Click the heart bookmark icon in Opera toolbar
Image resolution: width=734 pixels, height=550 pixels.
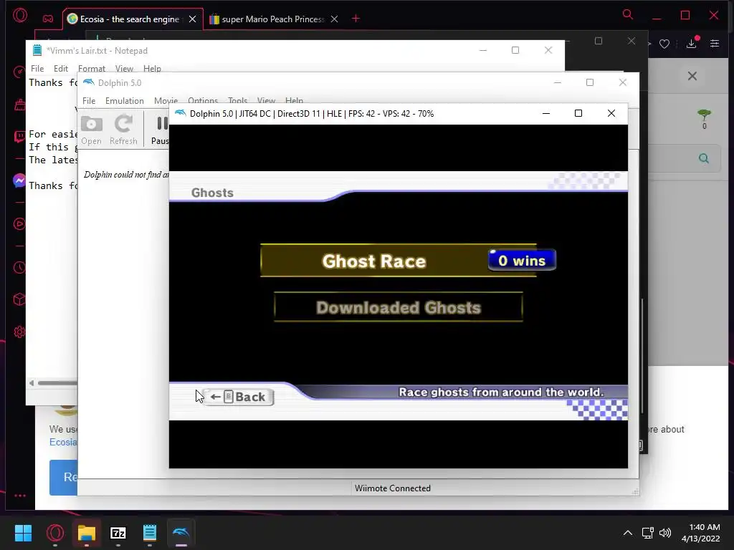[664, 44]
